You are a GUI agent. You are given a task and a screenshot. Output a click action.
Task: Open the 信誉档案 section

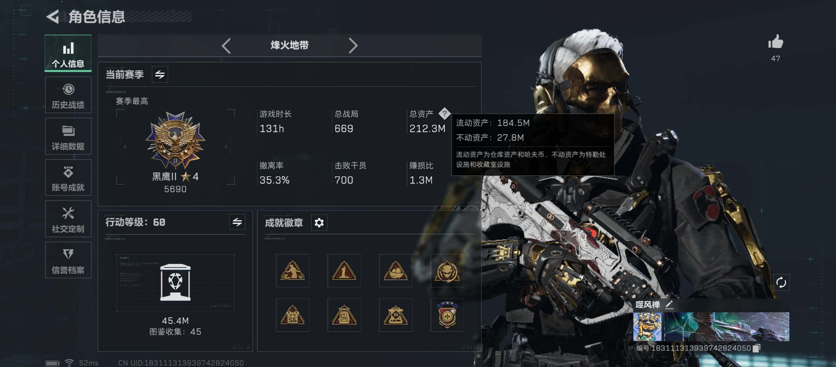click(68, 260)
